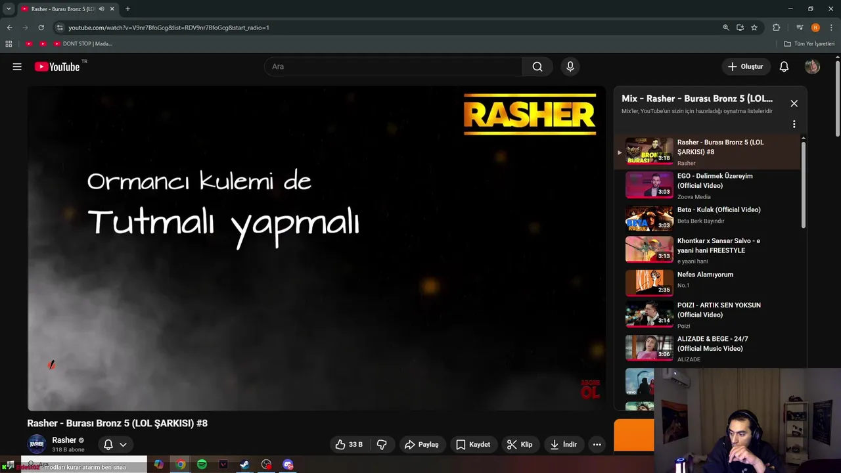
Task: Dislike the video with thumbs-down
Action: pos(382,445)
